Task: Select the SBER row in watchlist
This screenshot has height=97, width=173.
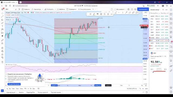Action: coord(159,32)
